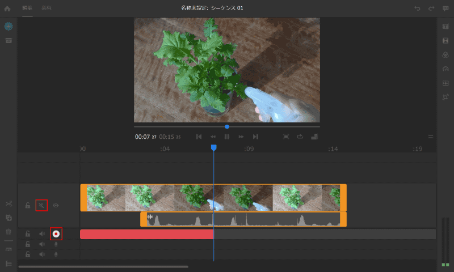Click the undo arrow button
Image resolution: width=454 pixels, height=272 pixels.
tap(417, 8)
